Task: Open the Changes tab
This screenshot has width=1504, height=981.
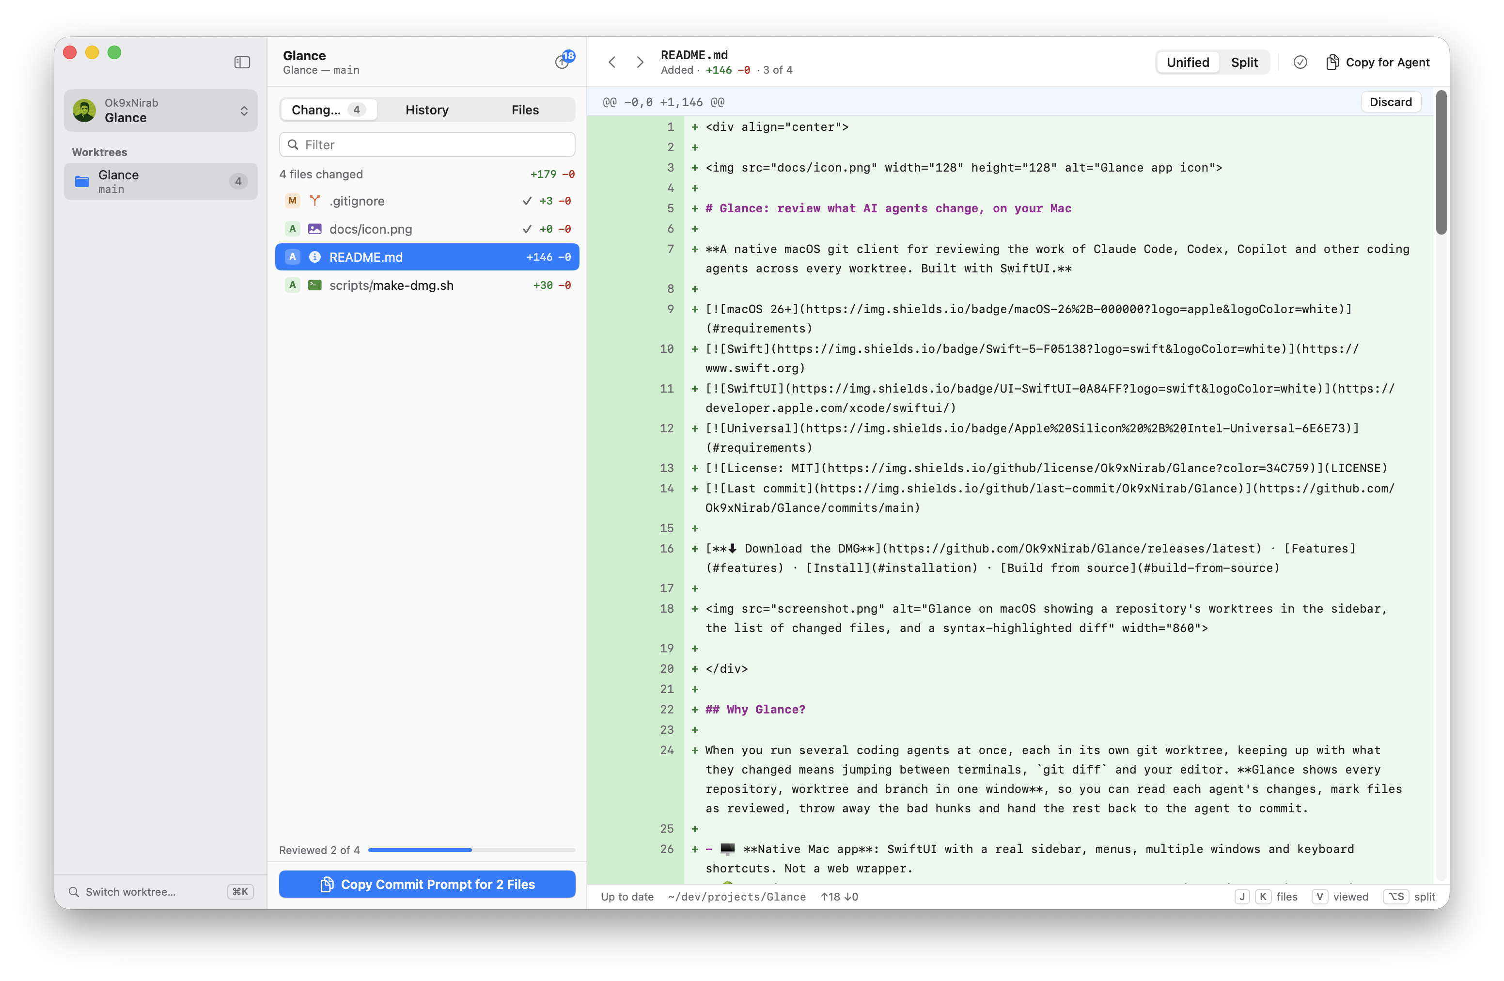Action: click(328, 110)
